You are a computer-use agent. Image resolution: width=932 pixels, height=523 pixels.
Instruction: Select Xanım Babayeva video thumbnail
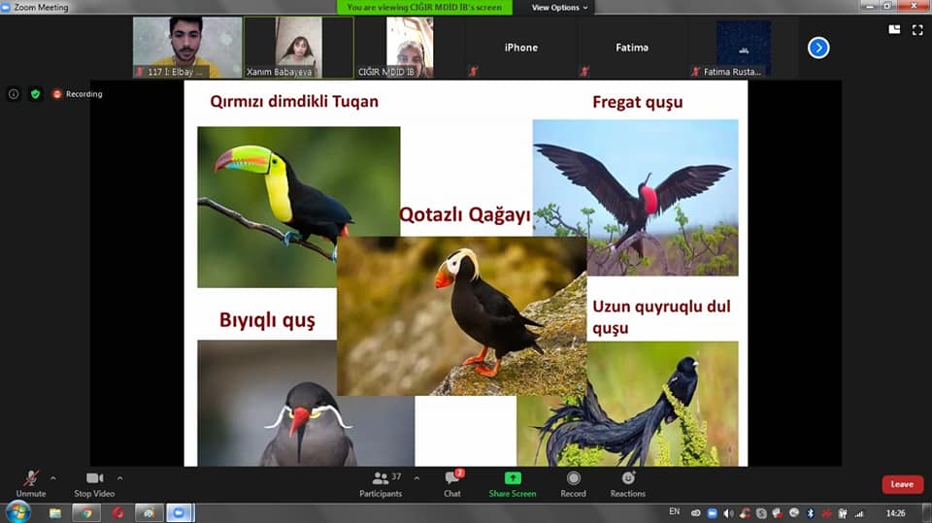point(297,47)
